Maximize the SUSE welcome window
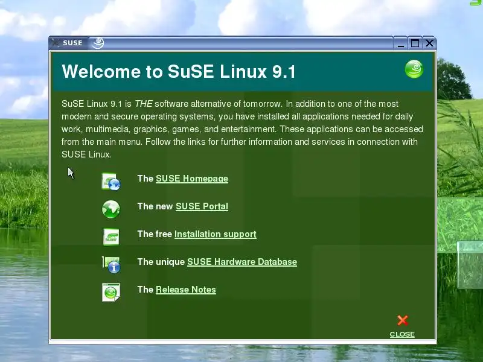The height and width of the screenshot is (362, 483). (415, 43)
